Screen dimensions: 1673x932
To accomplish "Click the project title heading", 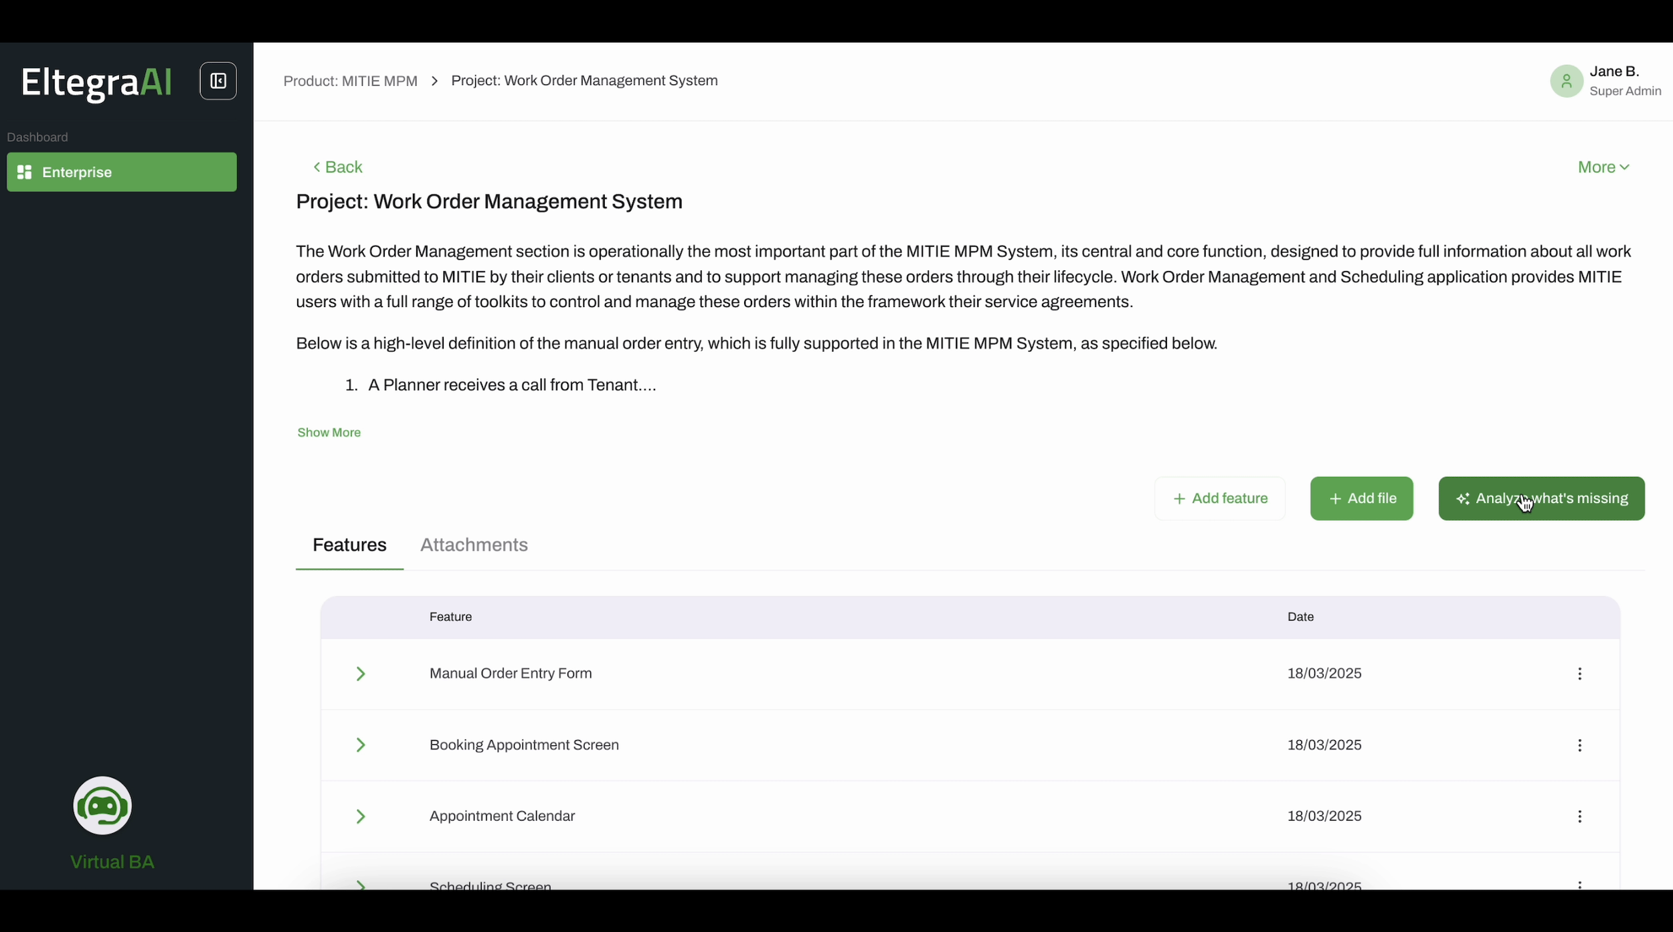I will click(489, 201).
